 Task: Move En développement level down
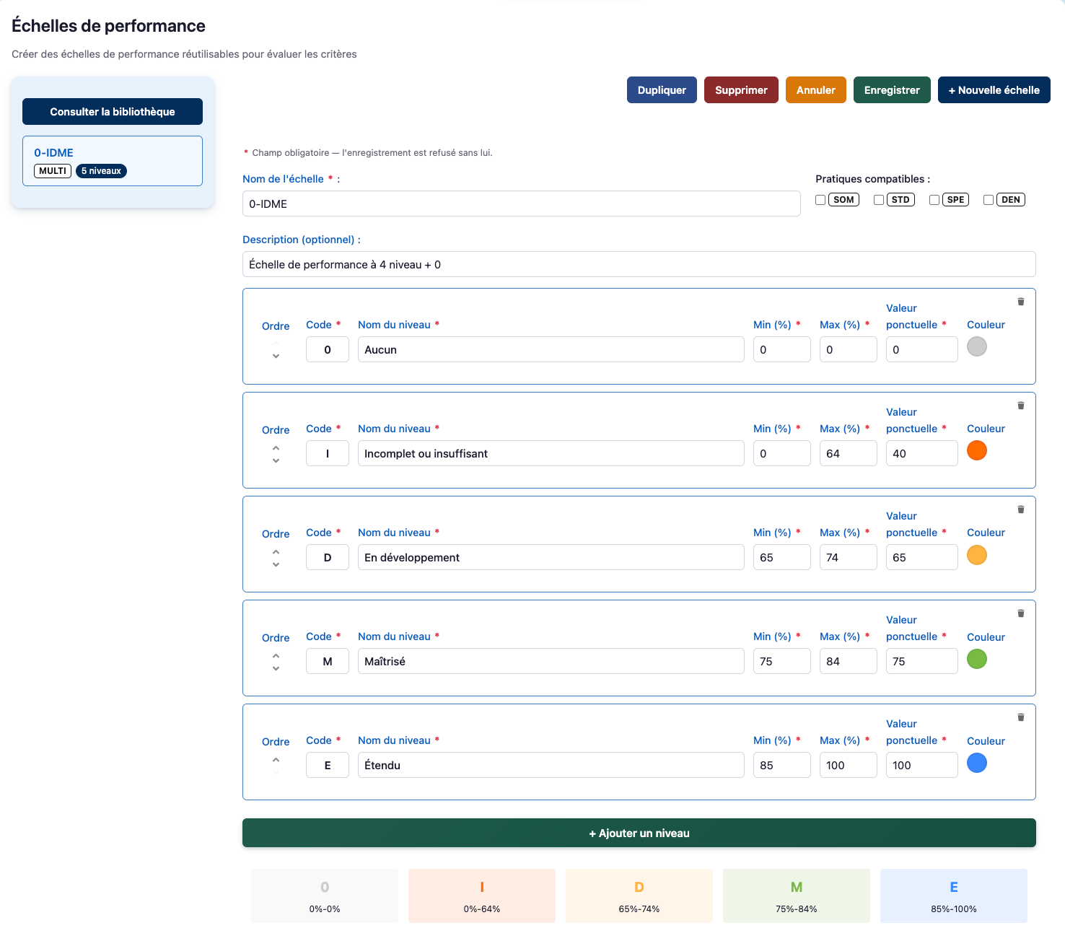click(x=276, y=564)
